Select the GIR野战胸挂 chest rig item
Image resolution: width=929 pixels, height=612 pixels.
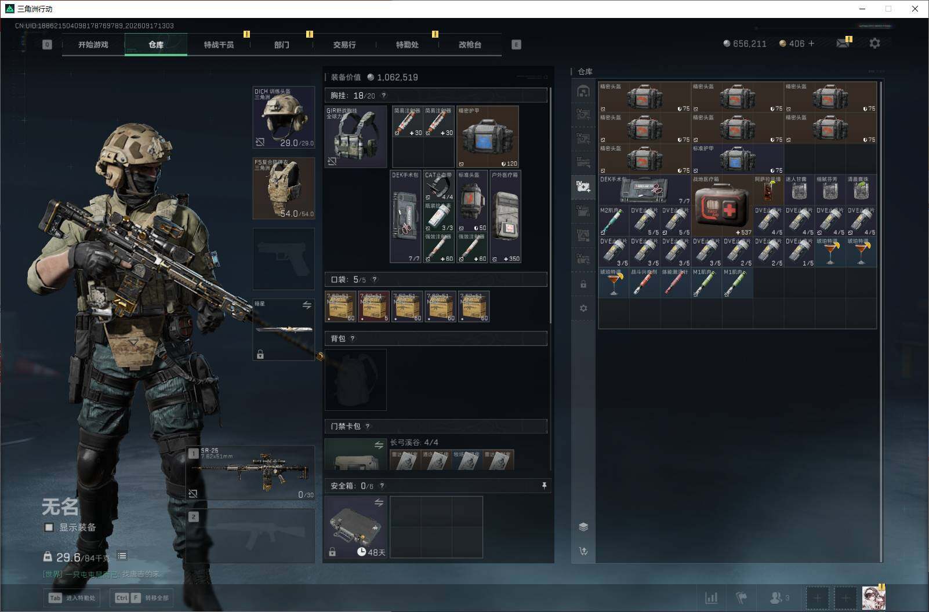[x=356, y=137]
